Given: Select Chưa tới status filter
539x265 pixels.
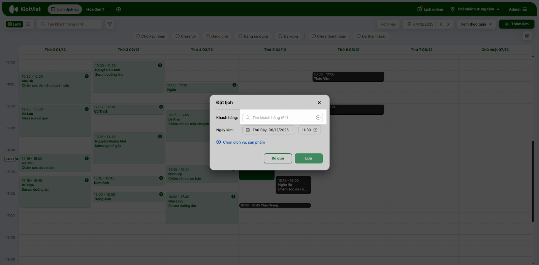Looking at the screenshot, I should [x=186, y=36].
